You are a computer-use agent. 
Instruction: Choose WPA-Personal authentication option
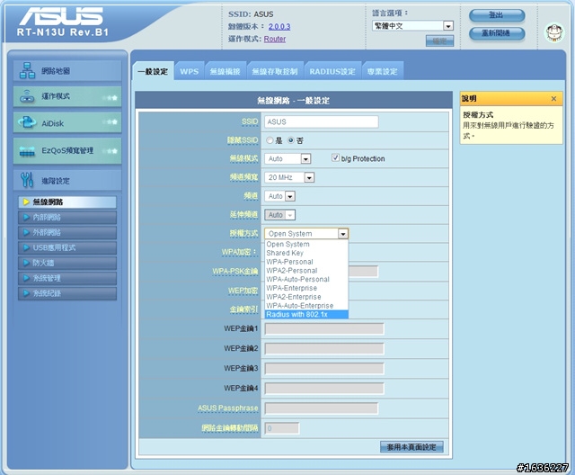pyautogui.click(x=306, y=262)
